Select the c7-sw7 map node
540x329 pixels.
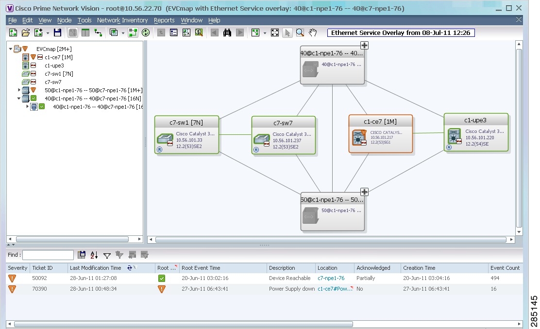tap(284, 135)
